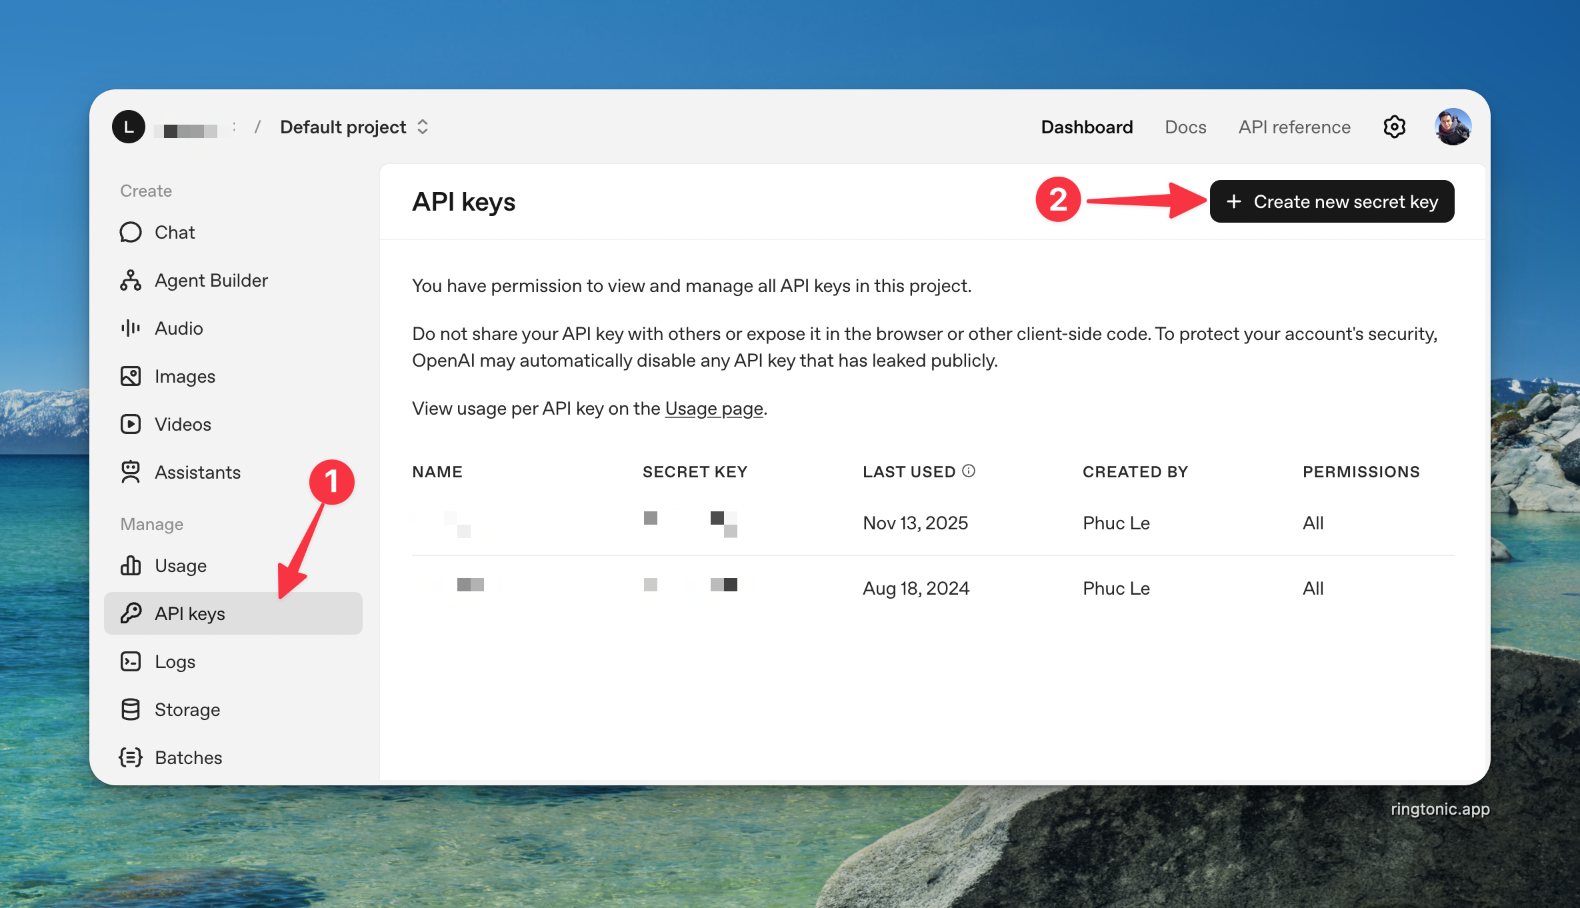The width and height of the screenshot is (1580, 908).
Task: Open the Storage page
Action: tap(187, 710)
